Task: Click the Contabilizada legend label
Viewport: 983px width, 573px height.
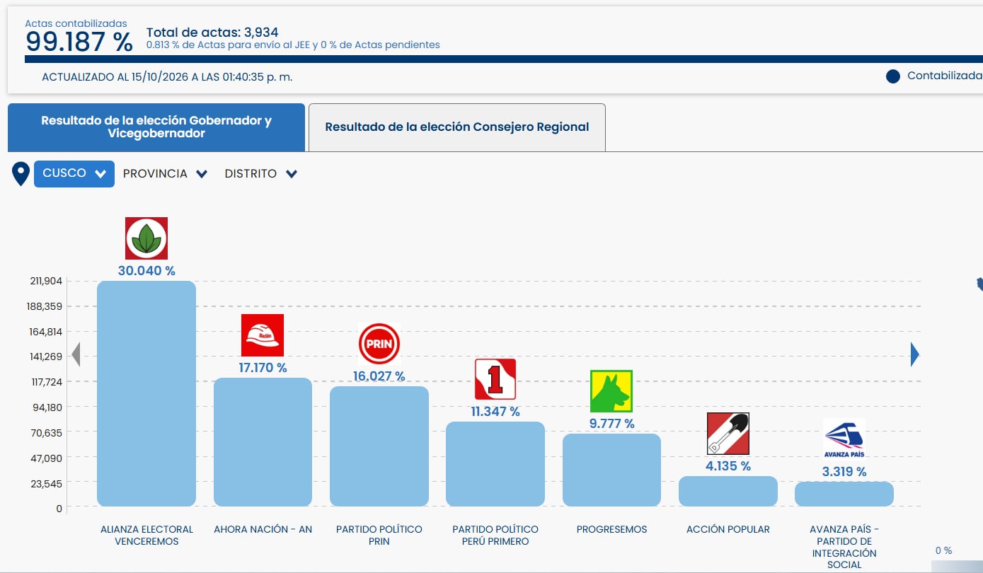Action: (x=945, y=76)
